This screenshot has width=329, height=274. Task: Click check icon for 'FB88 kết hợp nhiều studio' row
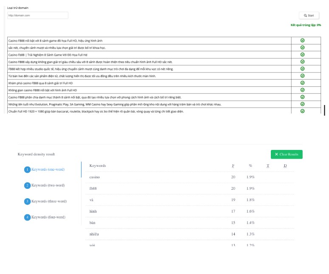pyautogui.click(x=302, y=69)
